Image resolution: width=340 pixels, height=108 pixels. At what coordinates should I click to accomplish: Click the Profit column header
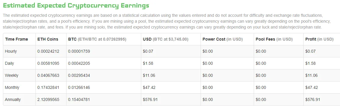pos(319,39)
